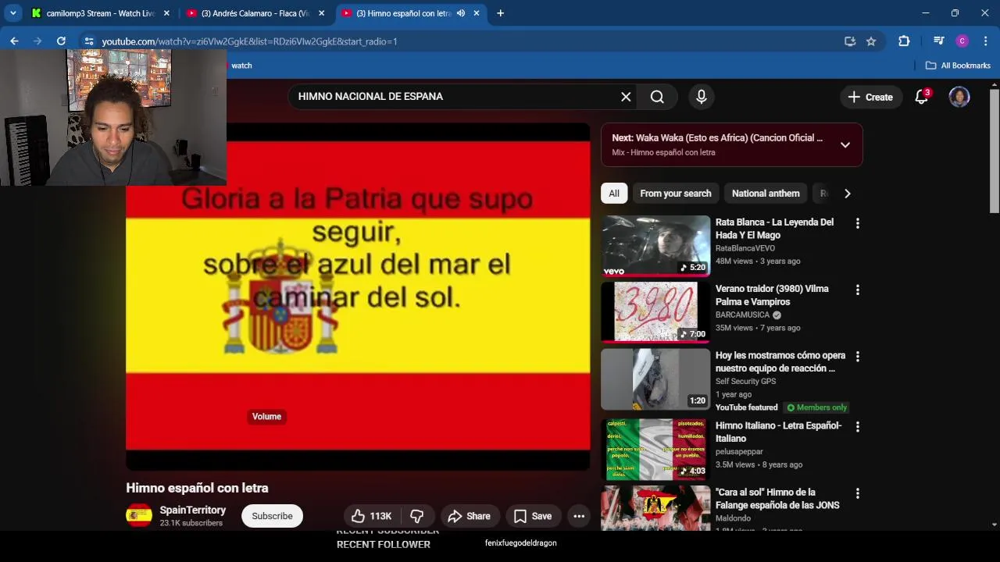
Task: Open a new browser tab
Action: coord(500,13)
